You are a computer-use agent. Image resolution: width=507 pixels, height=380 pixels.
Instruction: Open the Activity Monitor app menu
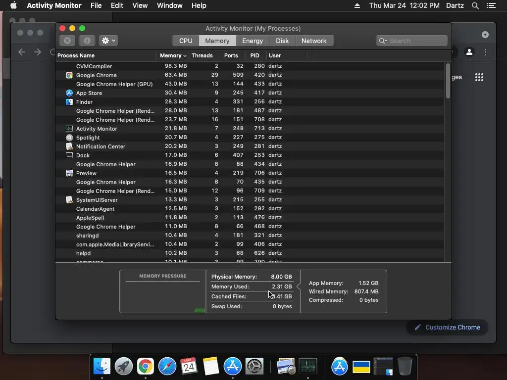(x=54, y=5)
